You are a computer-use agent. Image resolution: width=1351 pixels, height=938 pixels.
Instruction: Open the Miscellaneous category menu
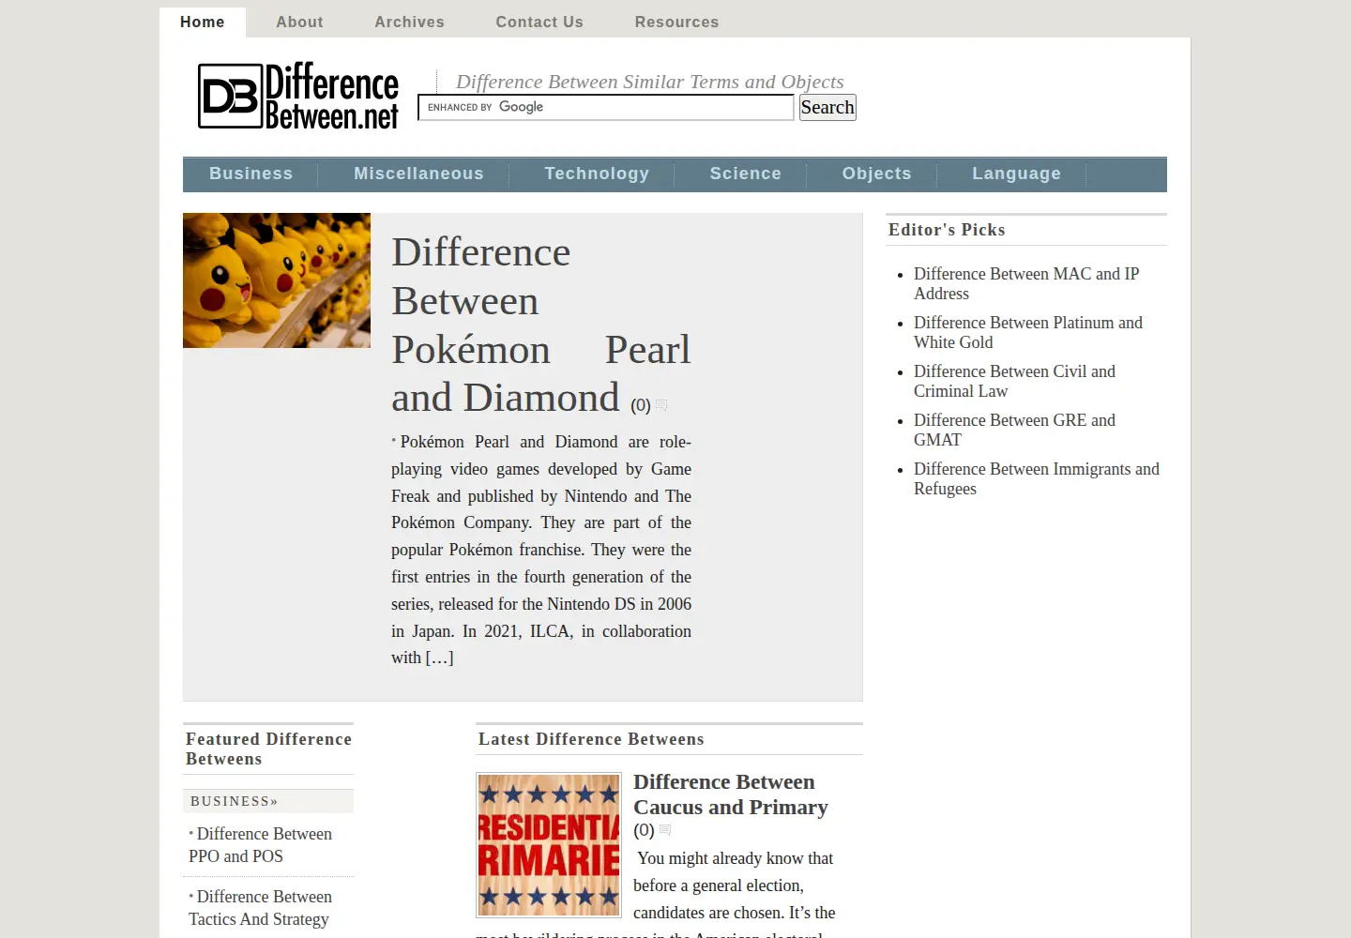[418, 174]
